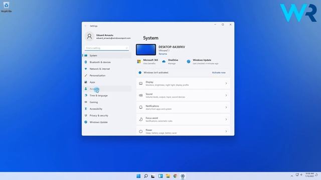
Task: Click the Microsoft 365 logo icon
Action: tap(139, 61)
